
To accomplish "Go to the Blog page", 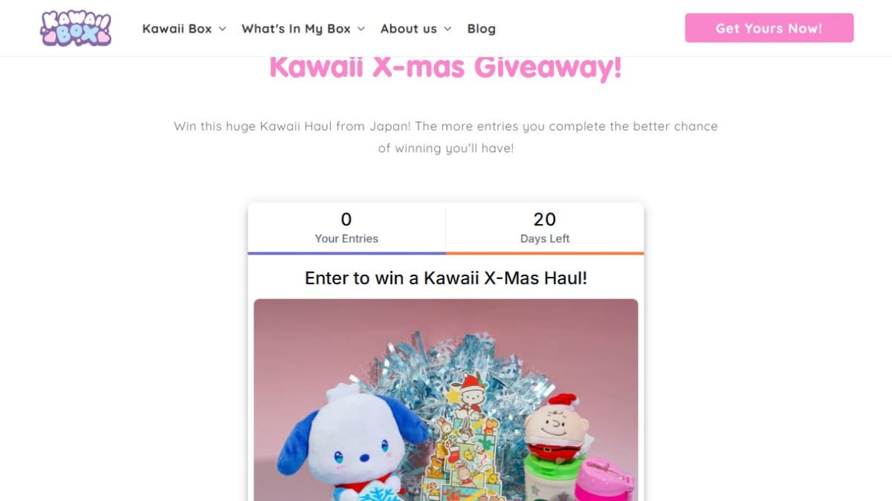I will click(x=481, y=29).
